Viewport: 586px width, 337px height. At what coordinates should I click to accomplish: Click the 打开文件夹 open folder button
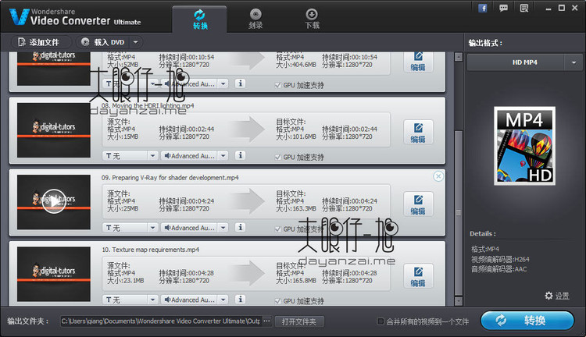[x=299, y=321]
